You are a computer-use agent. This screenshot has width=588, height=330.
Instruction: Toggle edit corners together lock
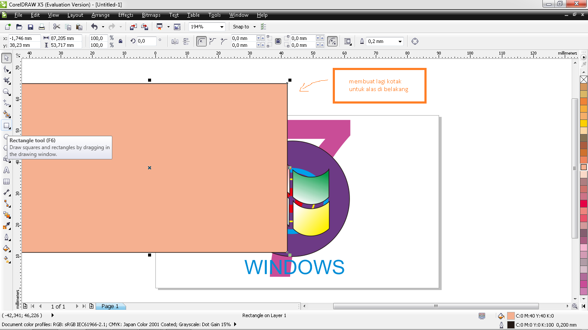coord(278,41)
